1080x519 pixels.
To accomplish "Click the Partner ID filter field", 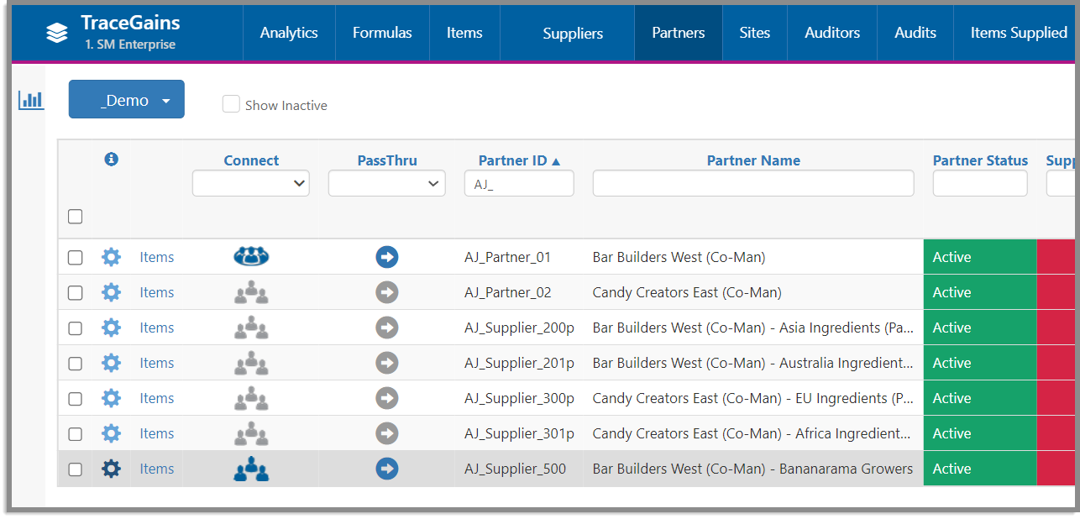I will (x=519, y=183).
